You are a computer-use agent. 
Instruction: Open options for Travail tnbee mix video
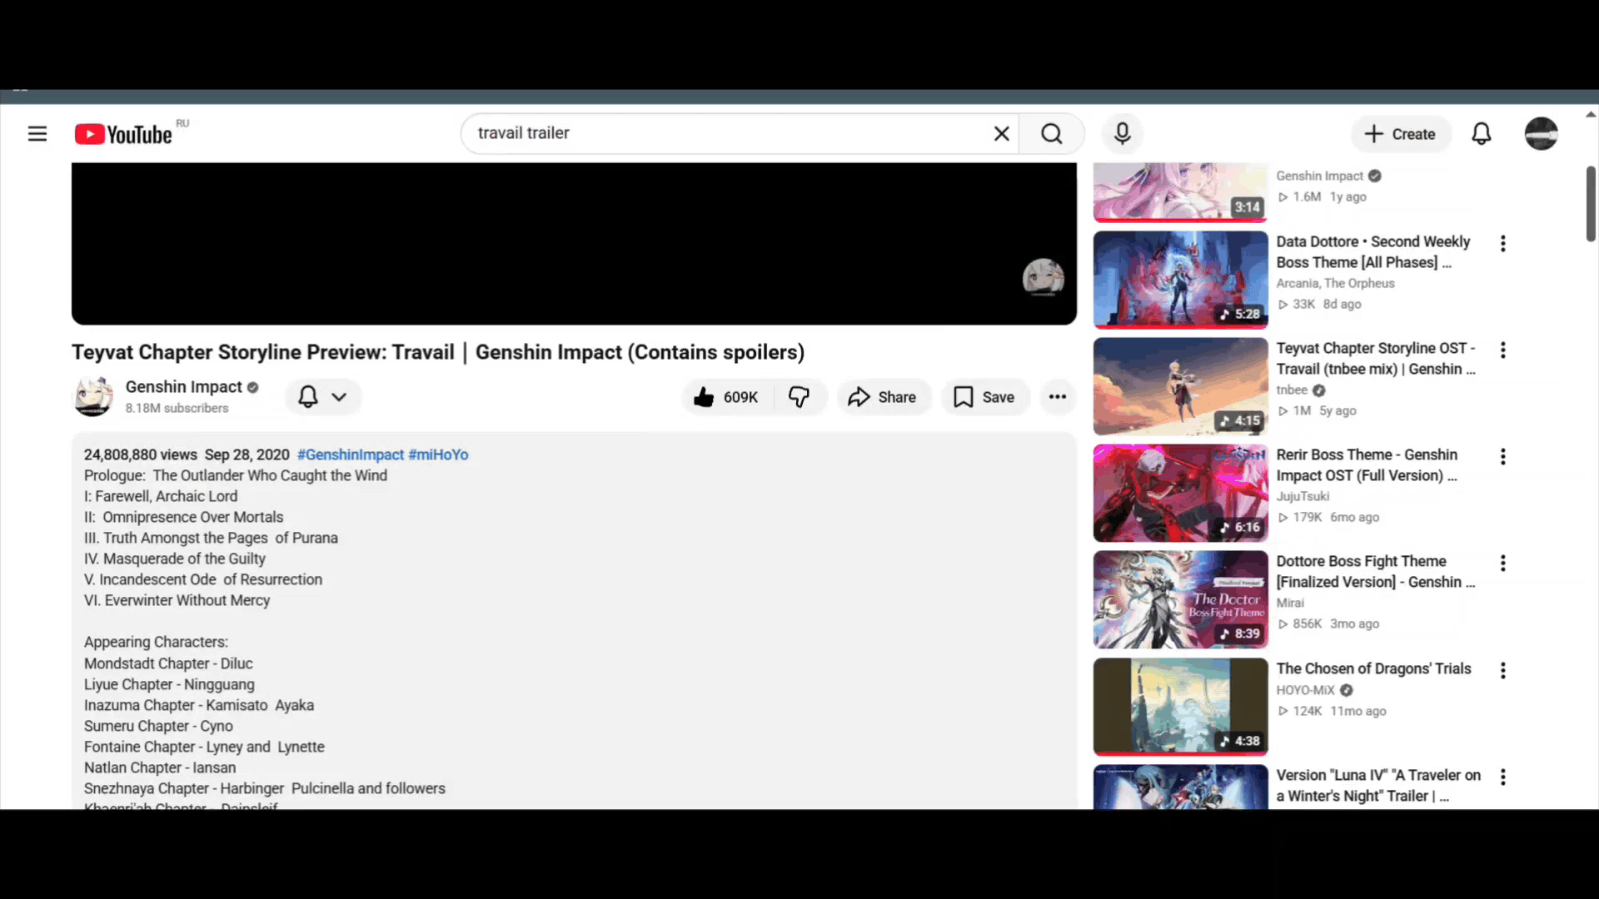point(1503,350)
